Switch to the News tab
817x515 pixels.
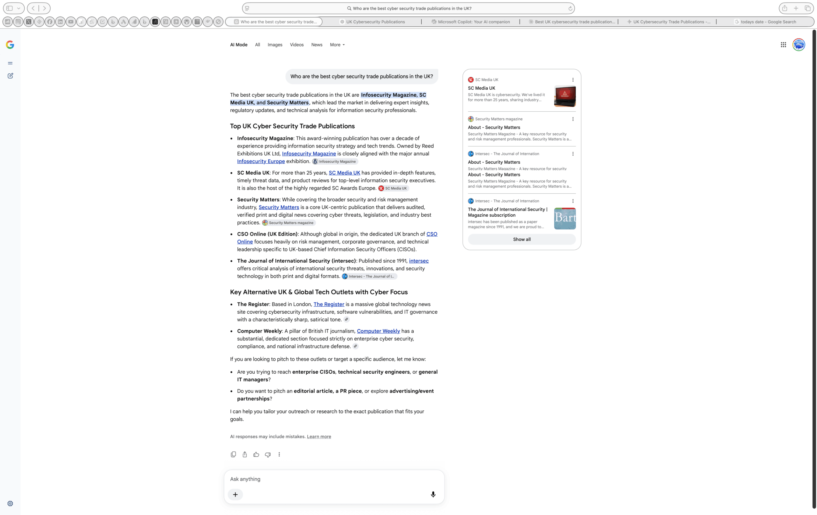(317, 45)
